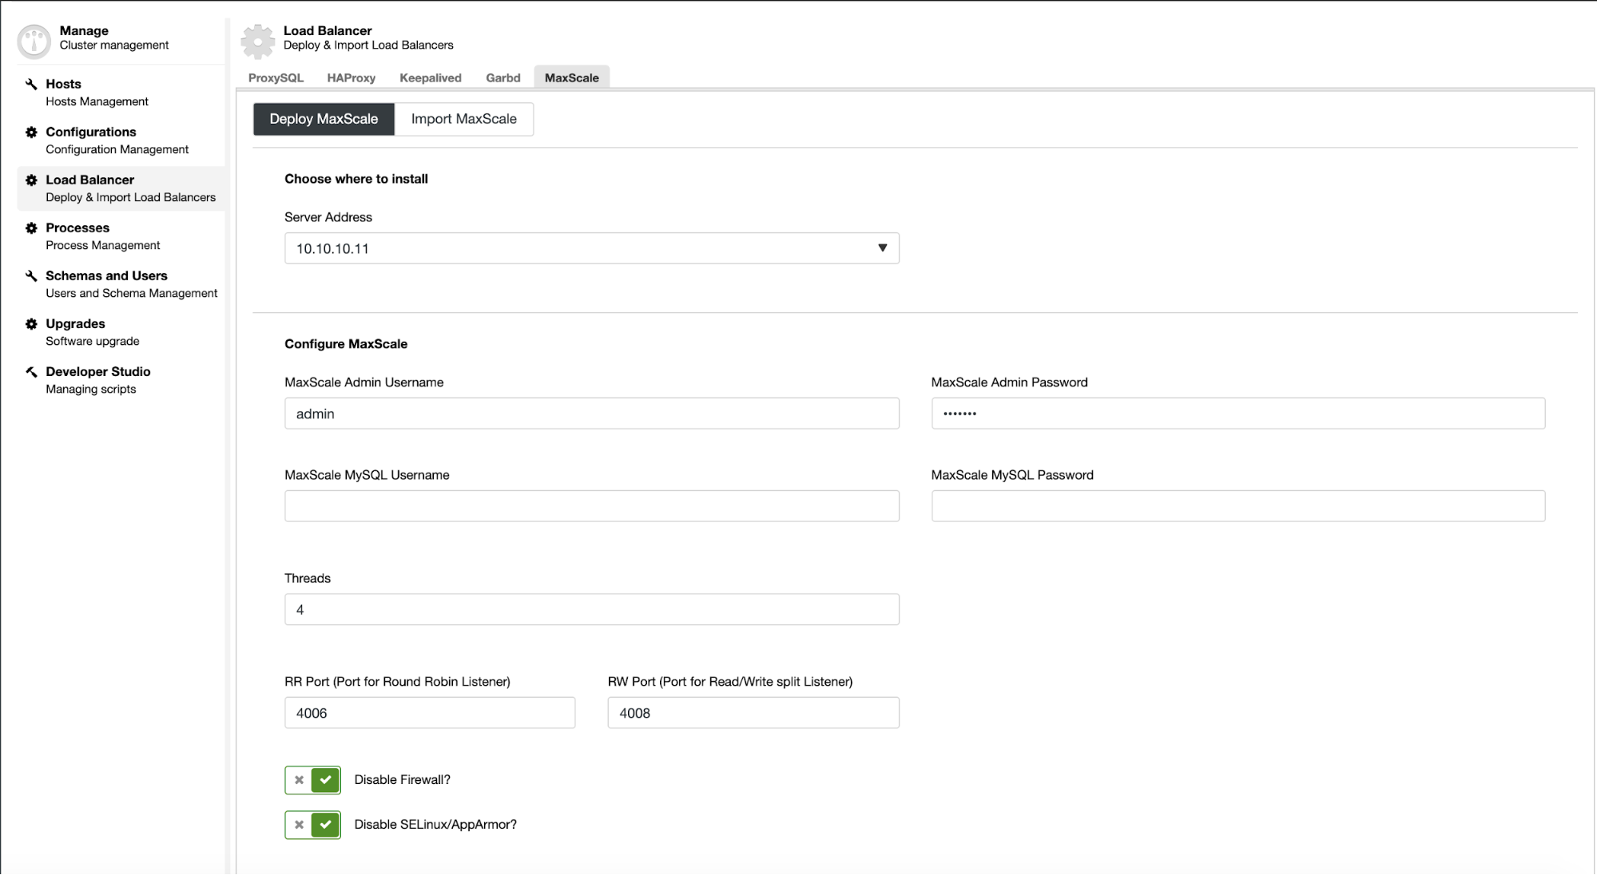Turn off Disable Firewall using X
1597x875 pixels.
pyautogui.click(x=299, y=780)
